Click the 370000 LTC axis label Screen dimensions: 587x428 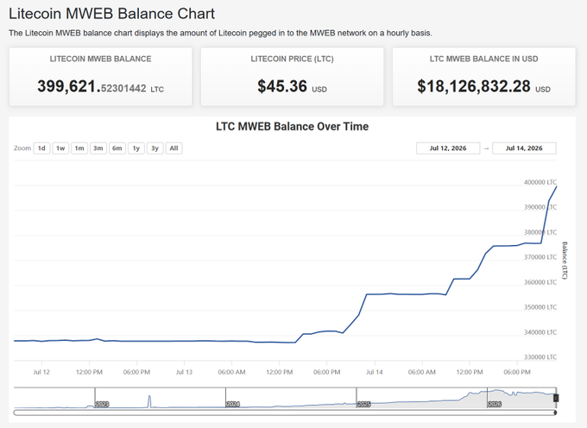540,257
